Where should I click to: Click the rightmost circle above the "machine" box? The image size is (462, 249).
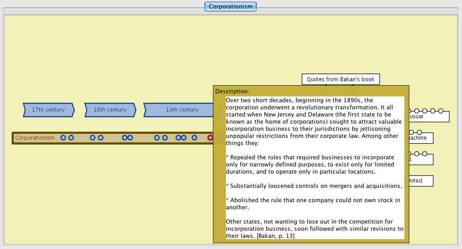(x=420, y=132)
